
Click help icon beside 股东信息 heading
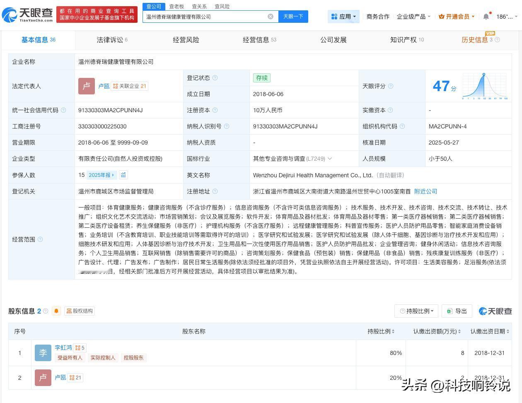(x=46, y=311)
